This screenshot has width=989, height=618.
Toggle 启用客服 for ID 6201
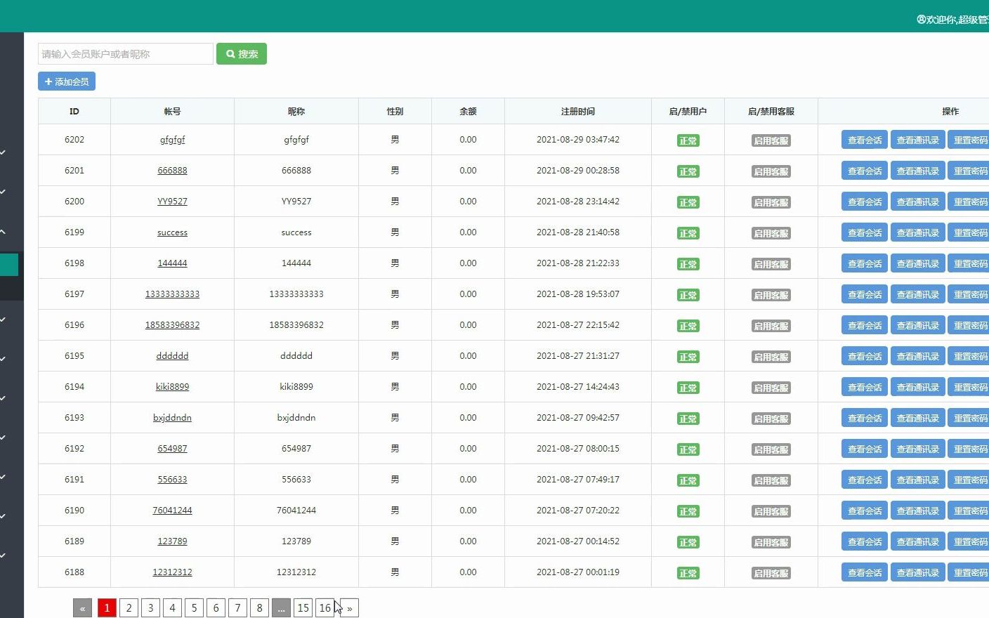coord(771,171)
